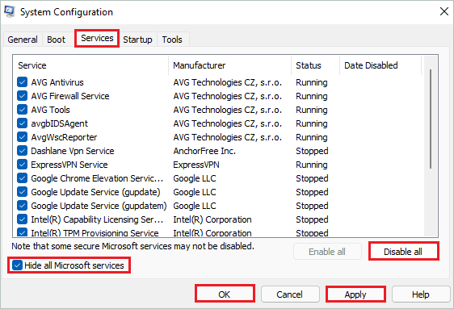
Task: Select the AVG Antivirus service name
Action: 57,82
